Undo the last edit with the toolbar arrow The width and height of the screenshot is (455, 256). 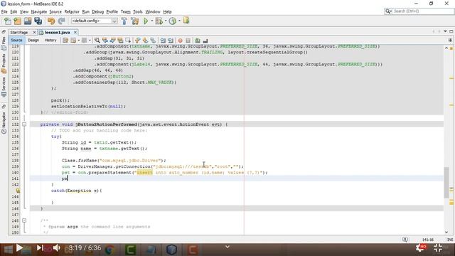pos(51,21)
